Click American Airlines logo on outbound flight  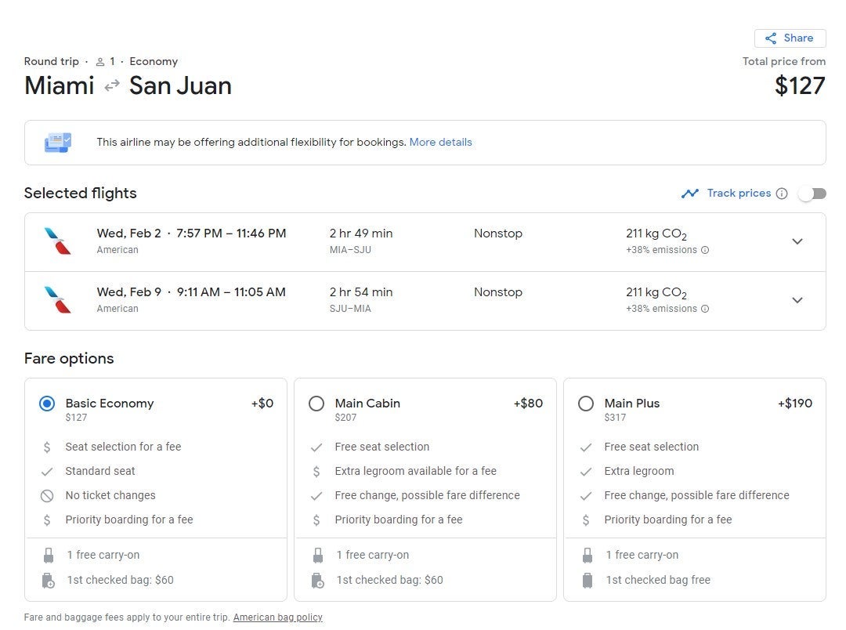pos(57,241)
